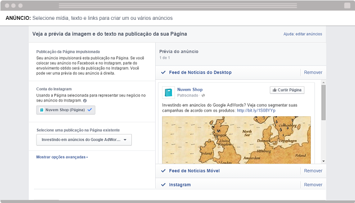355x203 pixels.
Task: Click the Prévia do anúncio heading
Action: tap(179, 51)
